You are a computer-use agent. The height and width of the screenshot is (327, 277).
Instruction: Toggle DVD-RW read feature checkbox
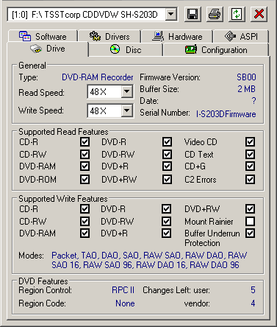tap(167, 154)
